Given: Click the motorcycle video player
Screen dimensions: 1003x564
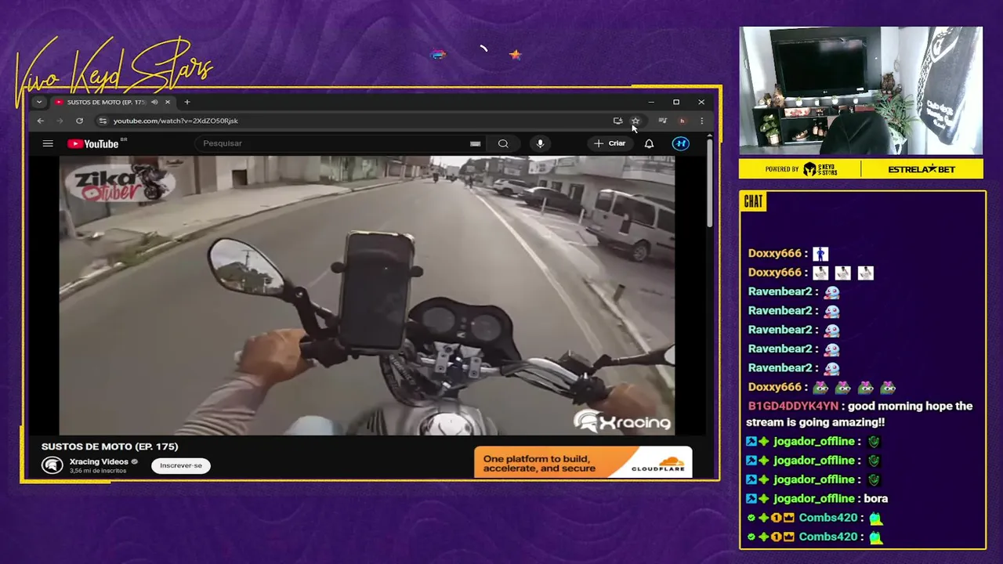Looking at the screenshot, I should tap(367, 295).
